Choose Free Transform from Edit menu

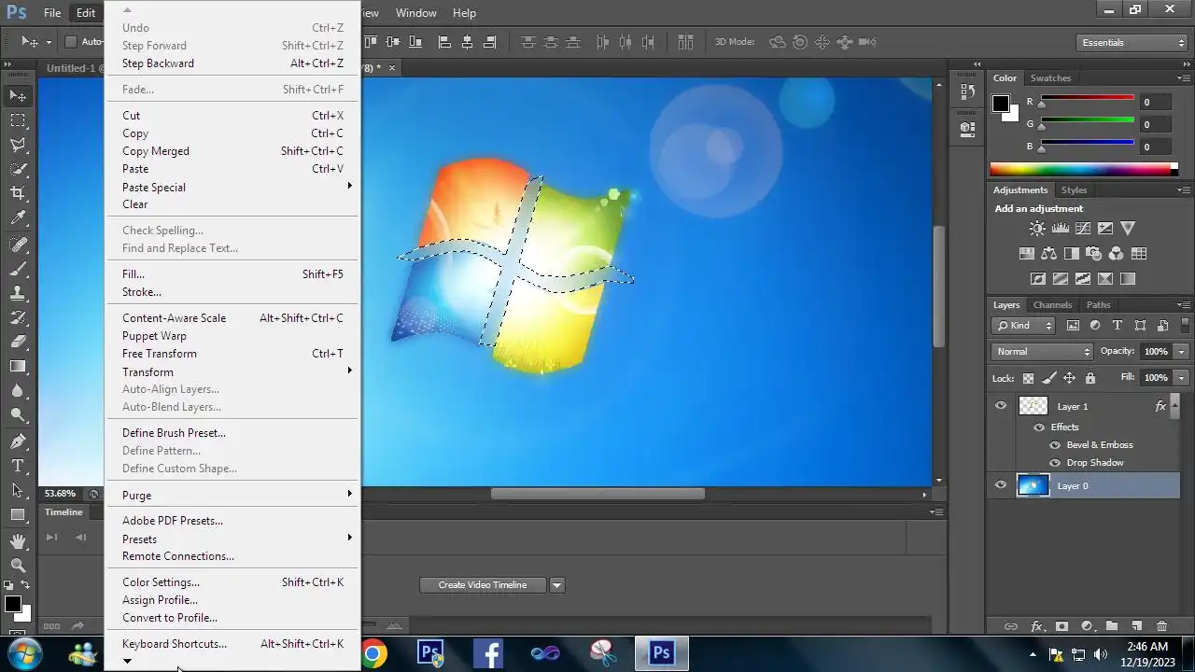click(232, 354)
